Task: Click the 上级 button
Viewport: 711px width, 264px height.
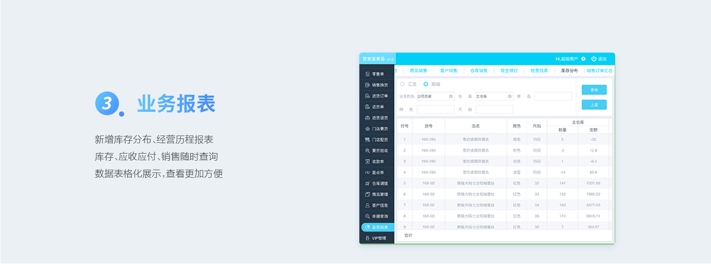Action: coord(594,105)
